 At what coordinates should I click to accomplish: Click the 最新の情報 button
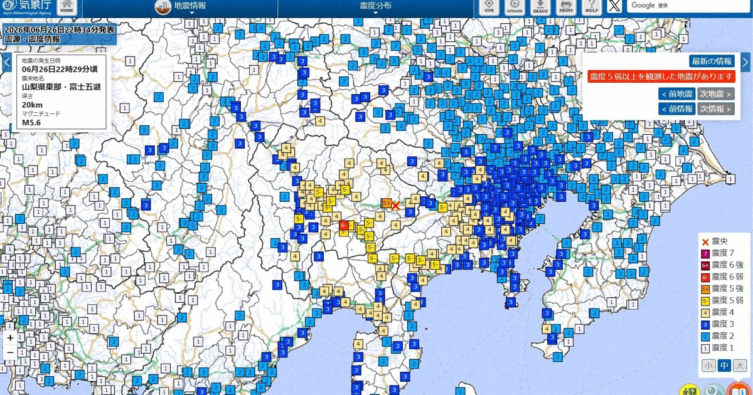(712, 61)
